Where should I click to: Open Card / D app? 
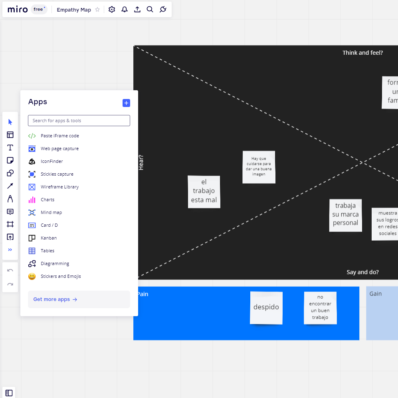pyautogui.click(x=79, y=225)
